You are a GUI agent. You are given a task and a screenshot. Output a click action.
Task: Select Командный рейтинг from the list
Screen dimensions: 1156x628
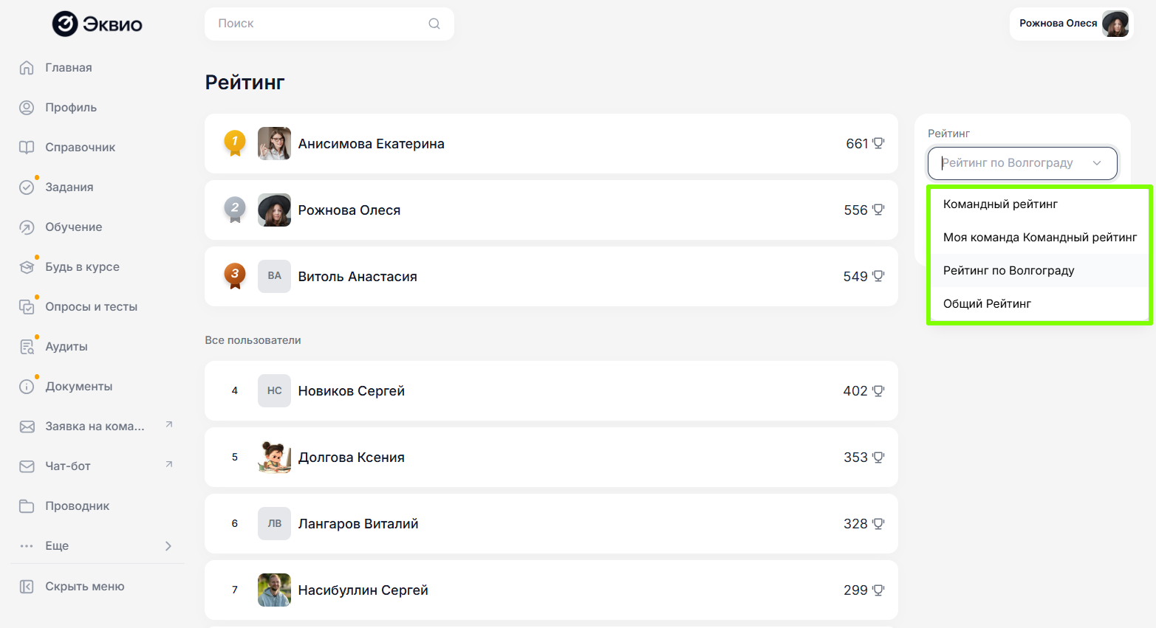(1000, 204)
